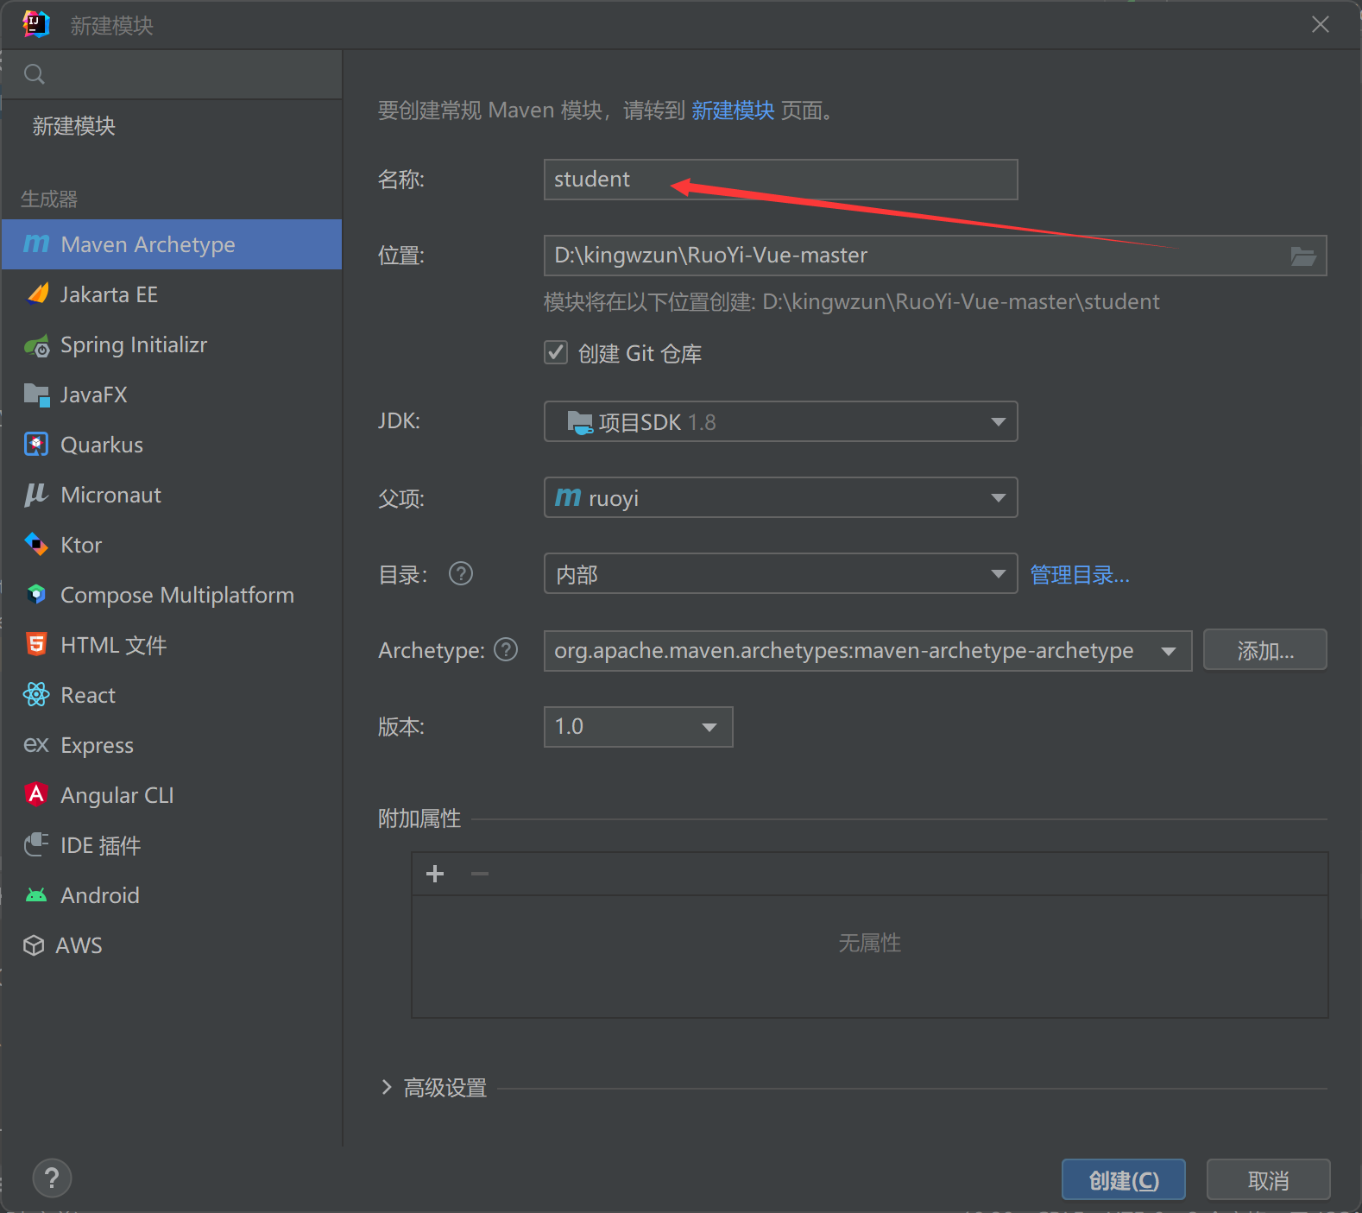Select 新建模块 in the left panel

74,126
